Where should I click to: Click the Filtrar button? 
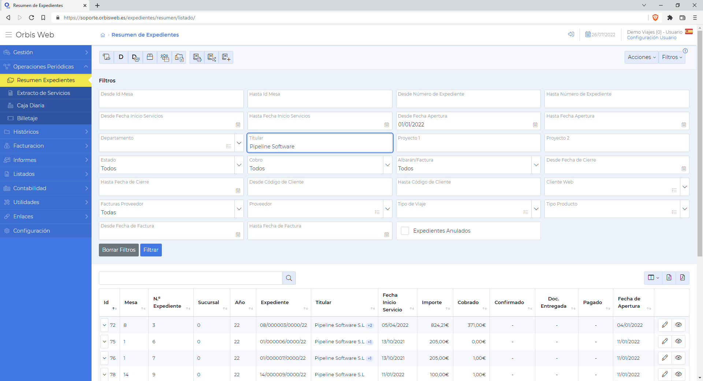click(x=151, y=250)
